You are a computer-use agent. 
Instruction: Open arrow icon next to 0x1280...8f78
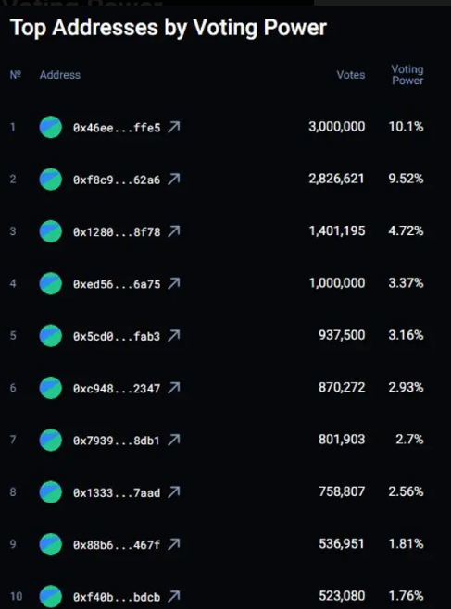174,231
